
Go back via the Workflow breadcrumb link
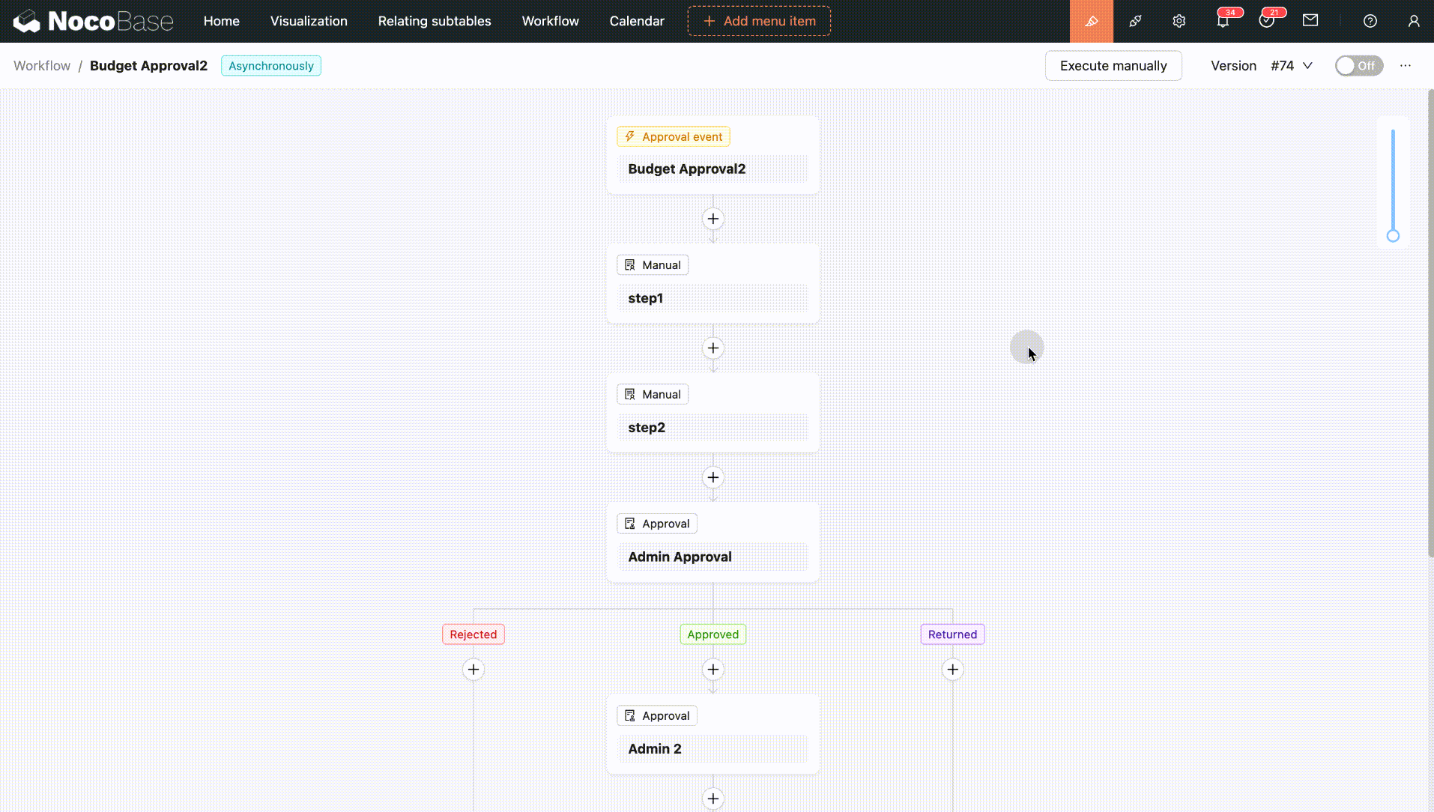41,66
